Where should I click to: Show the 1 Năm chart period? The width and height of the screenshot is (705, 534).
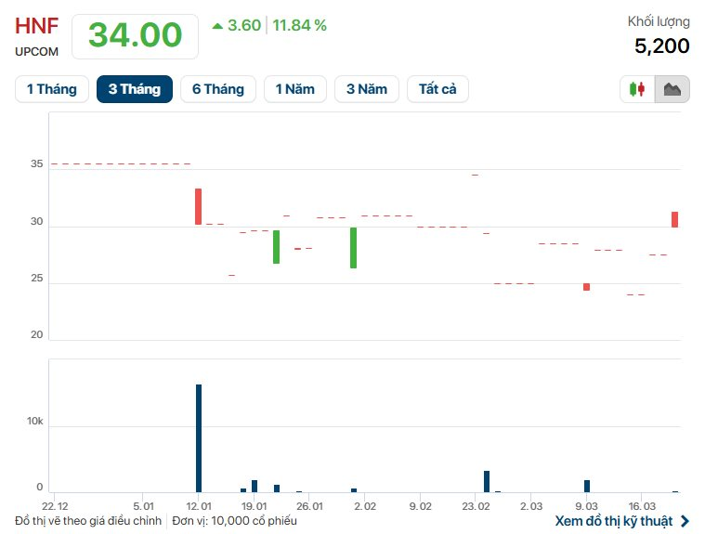[x=295, y=89]
